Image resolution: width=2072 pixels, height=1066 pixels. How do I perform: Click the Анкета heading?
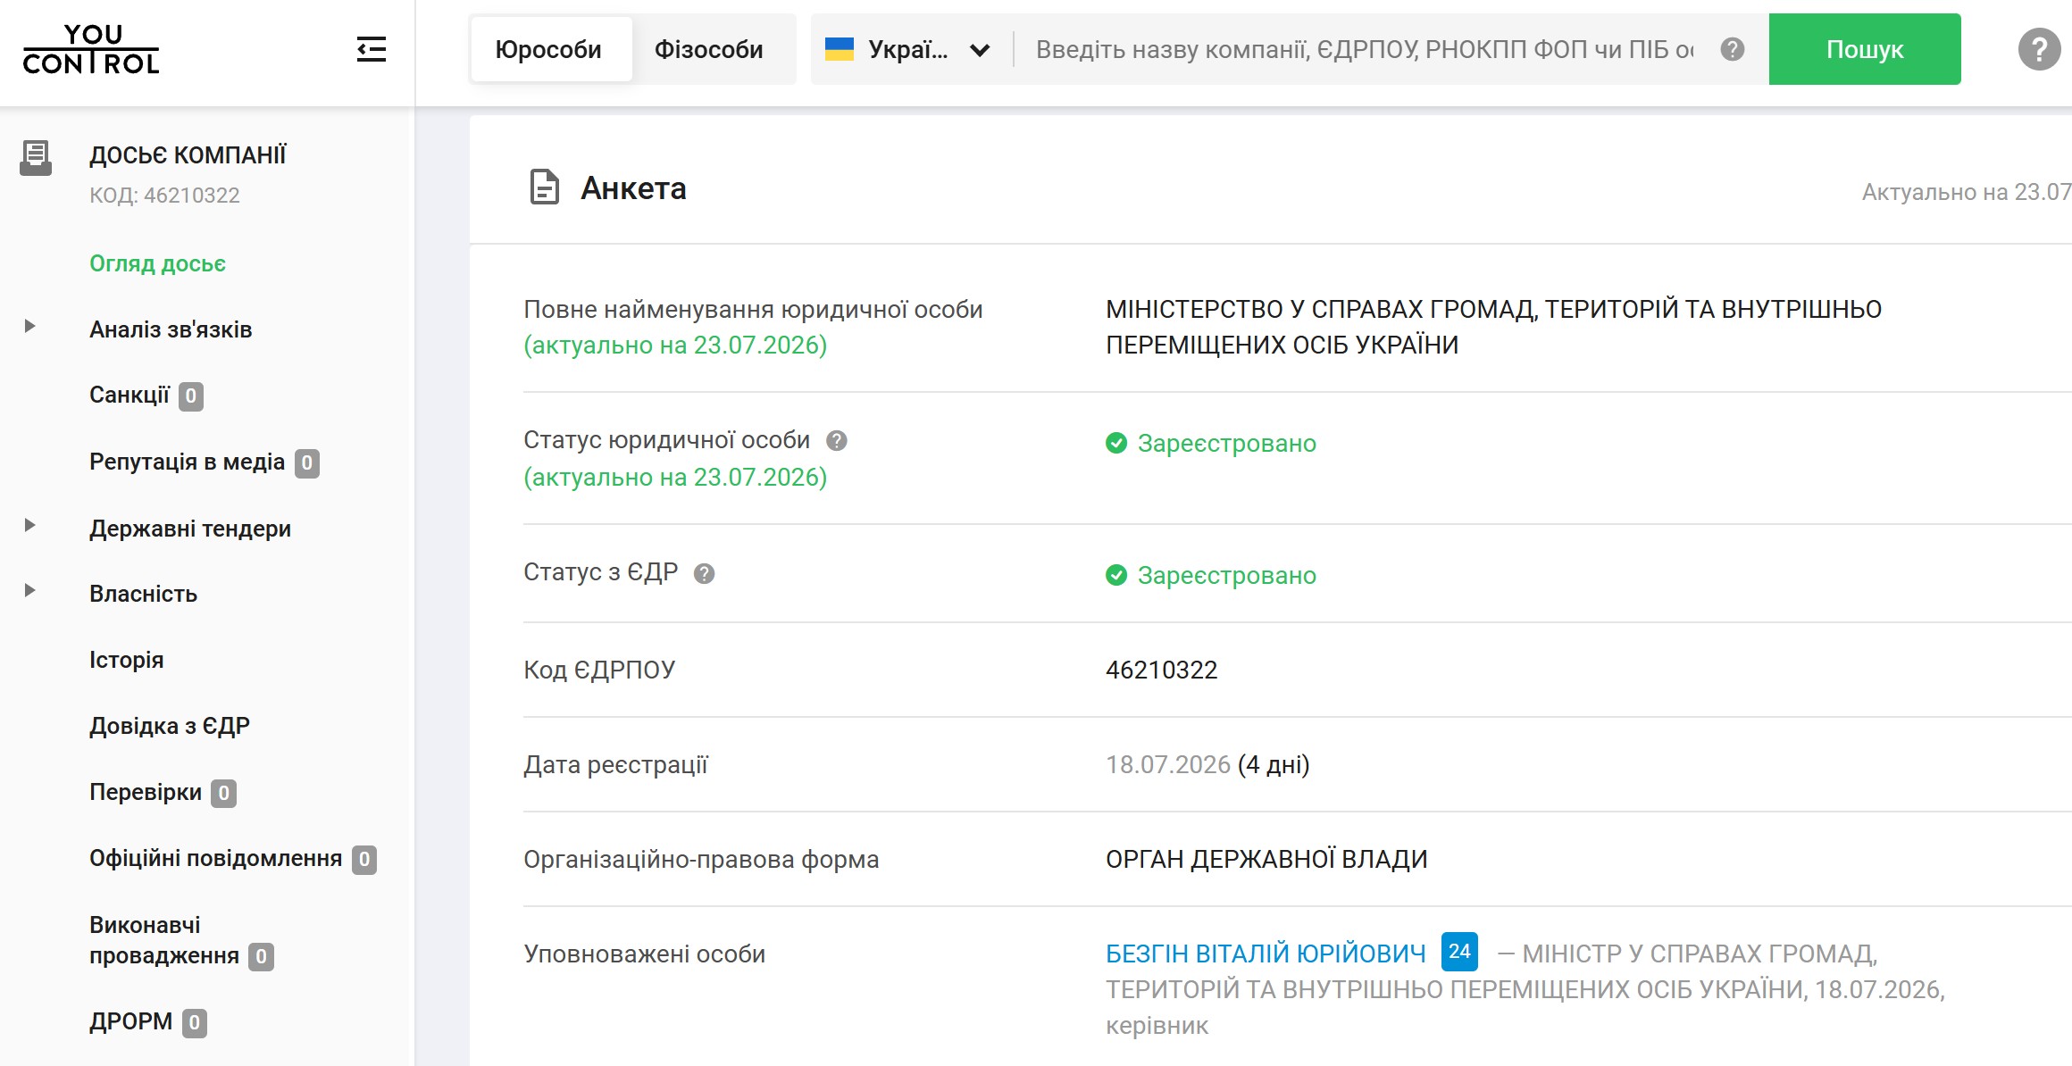(633, 188)
